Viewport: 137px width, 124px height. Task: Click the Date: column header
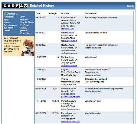click(38, 14)
